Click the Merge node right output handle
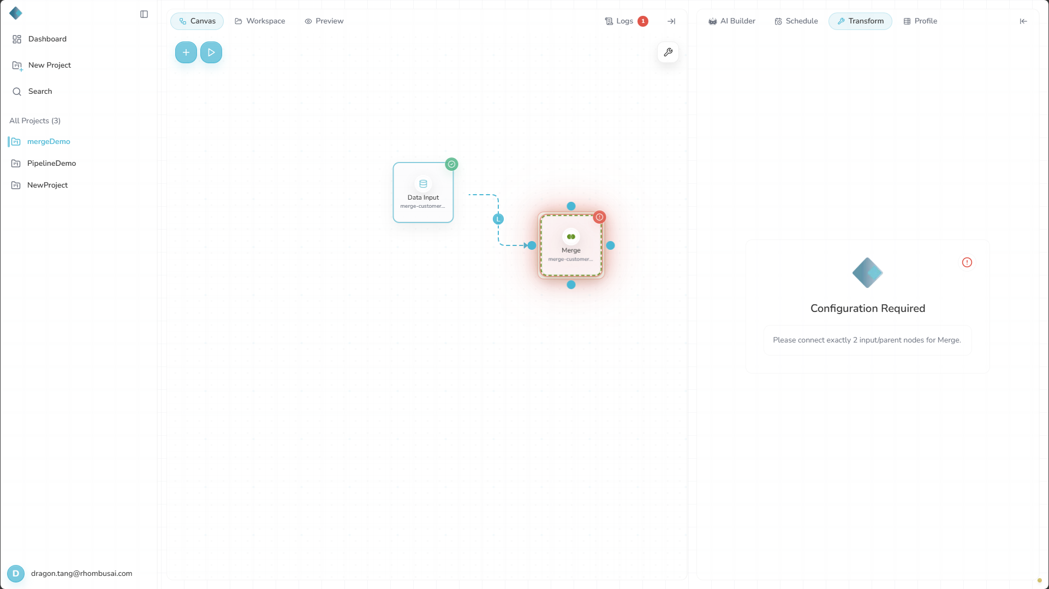 [x=611, y=245]
